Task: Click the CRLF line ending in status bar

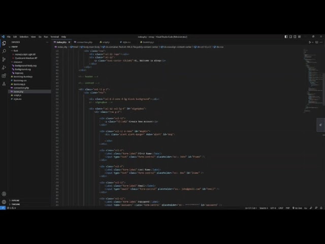Action: [281, 208]
